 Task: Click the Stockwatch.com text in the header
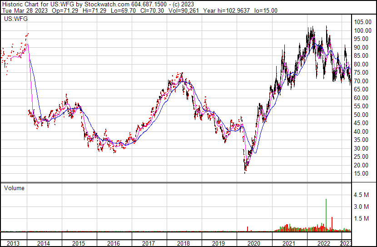(x=107, y=4)
